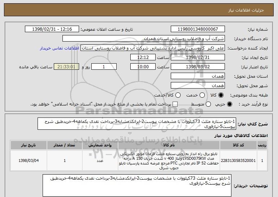Select the خدمت radio button
278x197 pixels.
click(x=202, y=95)
